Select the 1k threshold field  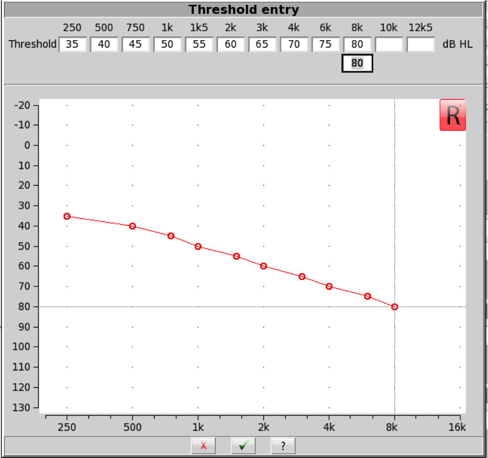167,44
